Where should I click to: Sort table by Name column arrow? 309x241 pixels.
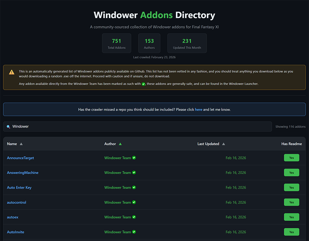click(x=21, y=144)
